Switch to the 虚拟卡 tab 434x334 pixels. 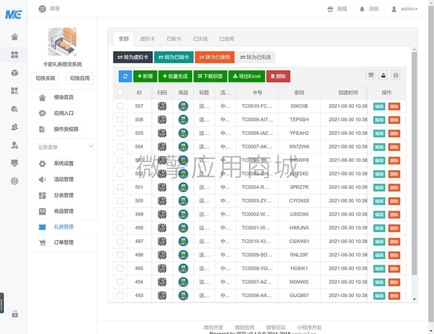pos(147,39)
